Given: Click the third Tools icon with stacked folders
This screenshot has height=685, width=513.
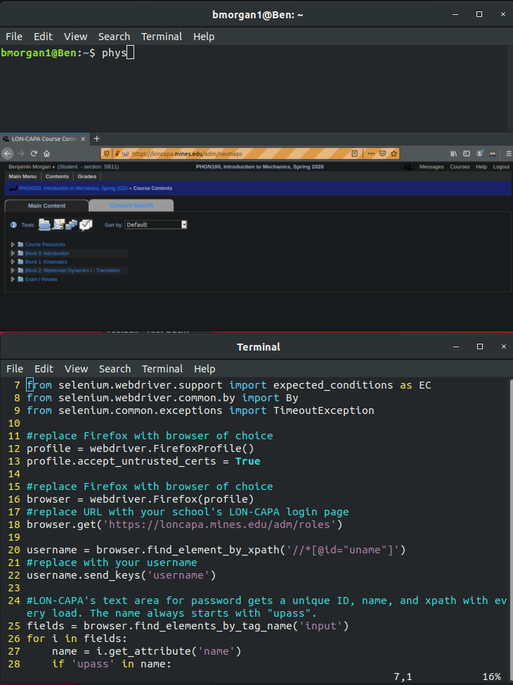Looking at the screenshot, I should (x=72, y=224).
